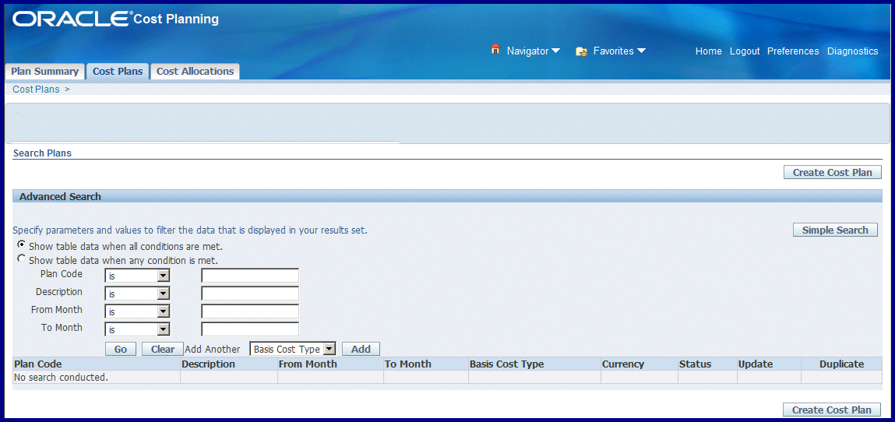Click the Go button
The width and height of the screenshot is (895, 422).
121,349
